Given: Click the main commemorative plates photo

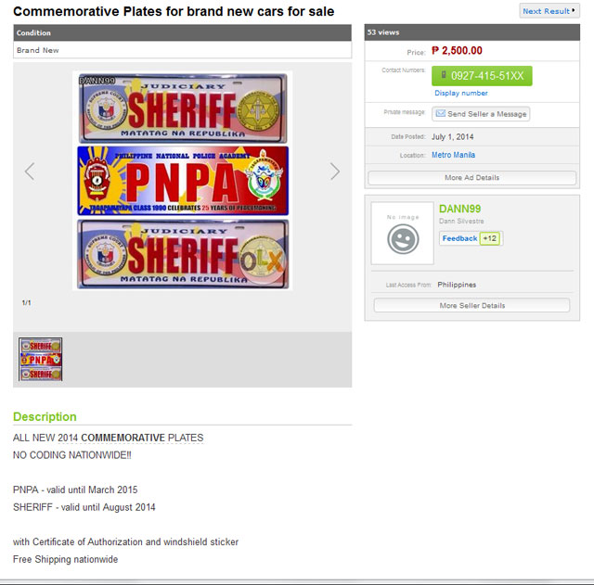Looking at the screenshot, I should pyautogui.click(x=183, y=181).
